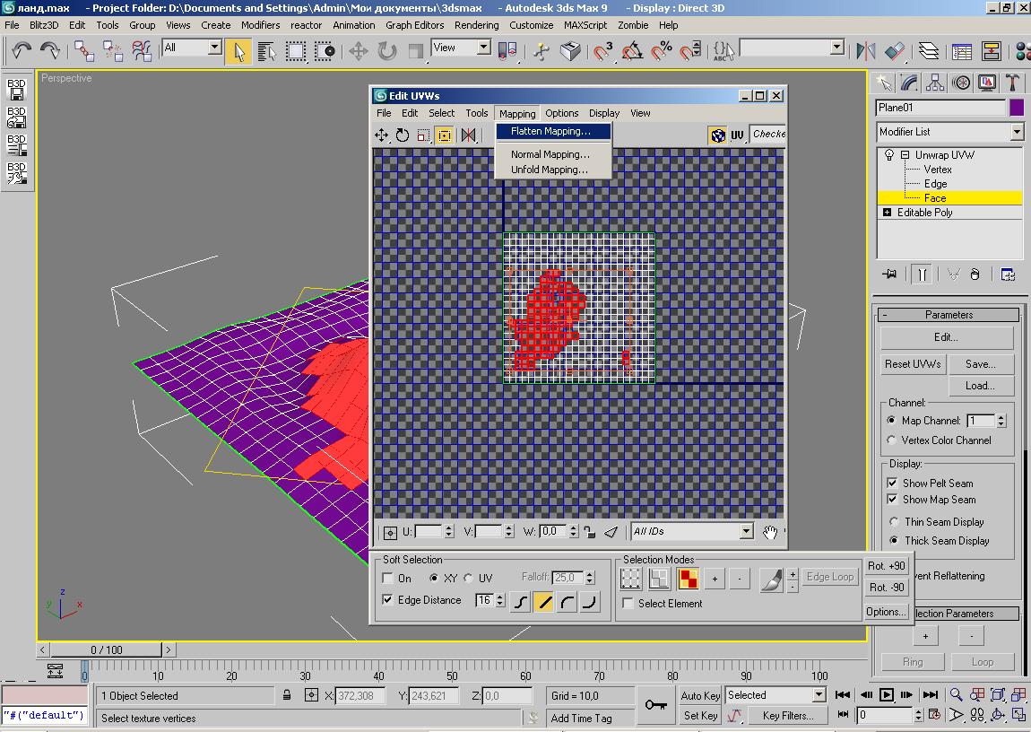Screen dimensions: 1031x732
Task: Enable the Soft Selection On checkbox
Action: (x=388, y=579)
